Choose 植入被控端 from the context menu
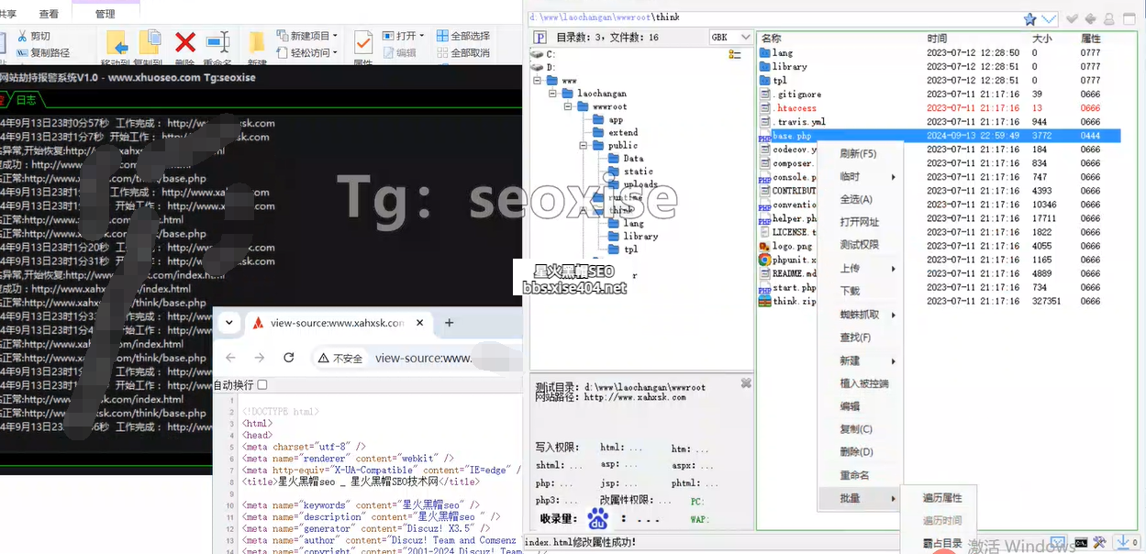 (863, 383)
